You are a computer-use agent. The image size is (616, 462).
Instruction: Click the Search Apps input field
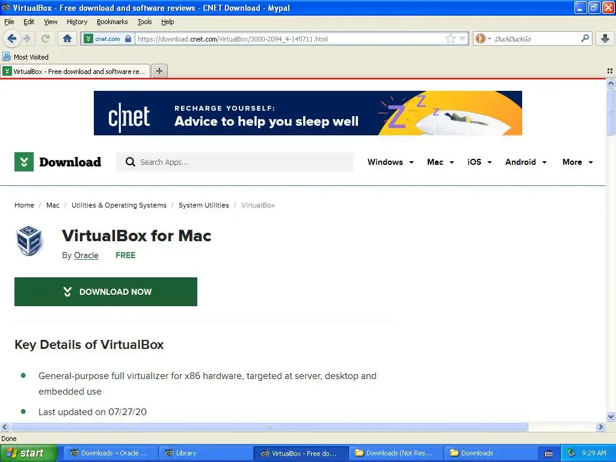pos(235,162)
